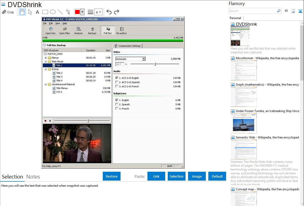Activate the hand pan tool
Image resolution: width=304 pixels, height=206 pixels.
point(22,12)
